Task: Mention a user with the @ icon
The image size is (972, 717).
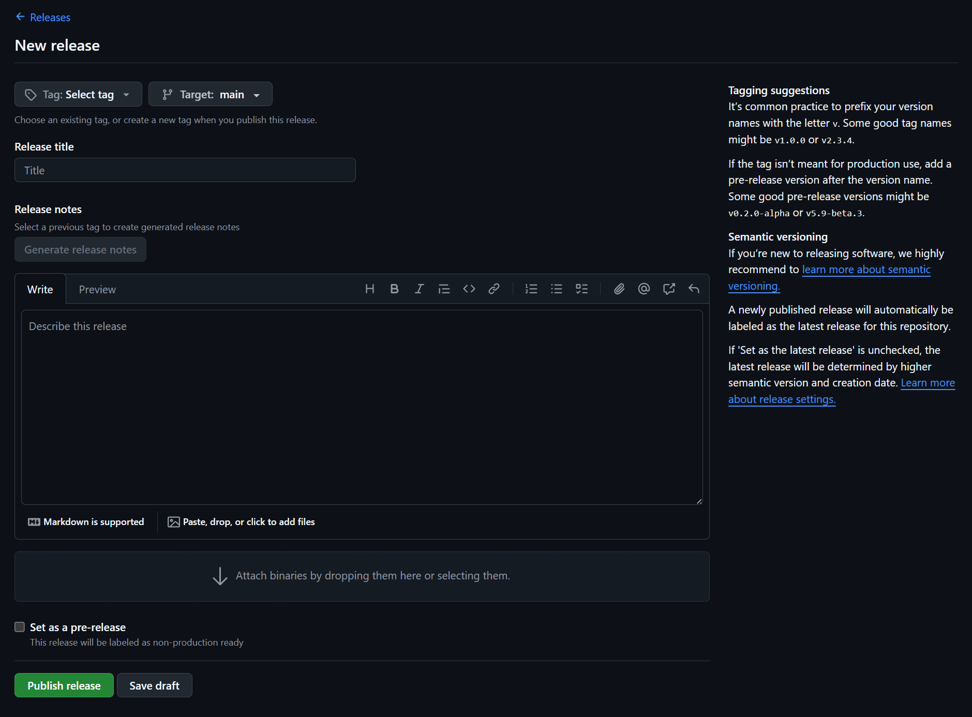Action: [644, 289]
